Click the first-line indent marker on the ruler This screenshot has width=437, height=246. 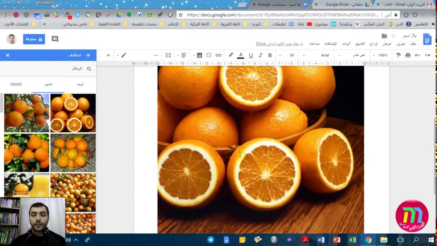click(365, 63)
